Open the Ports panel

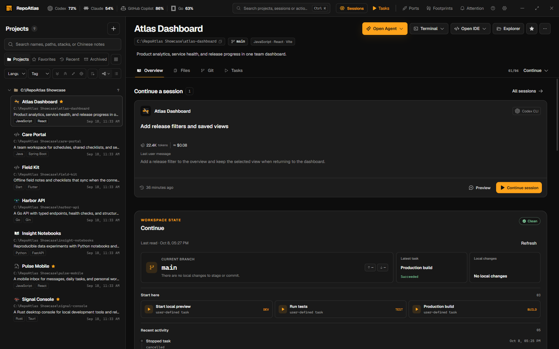click(x=411, y=8)
